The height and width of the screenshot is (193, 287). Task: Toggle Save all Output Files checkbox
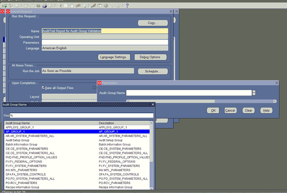click(x=43, y=88)
